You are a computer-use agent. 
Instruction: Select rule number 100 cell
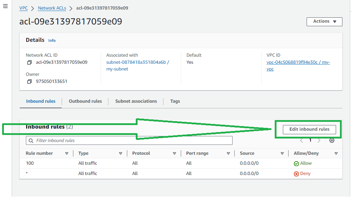(30, 163)
